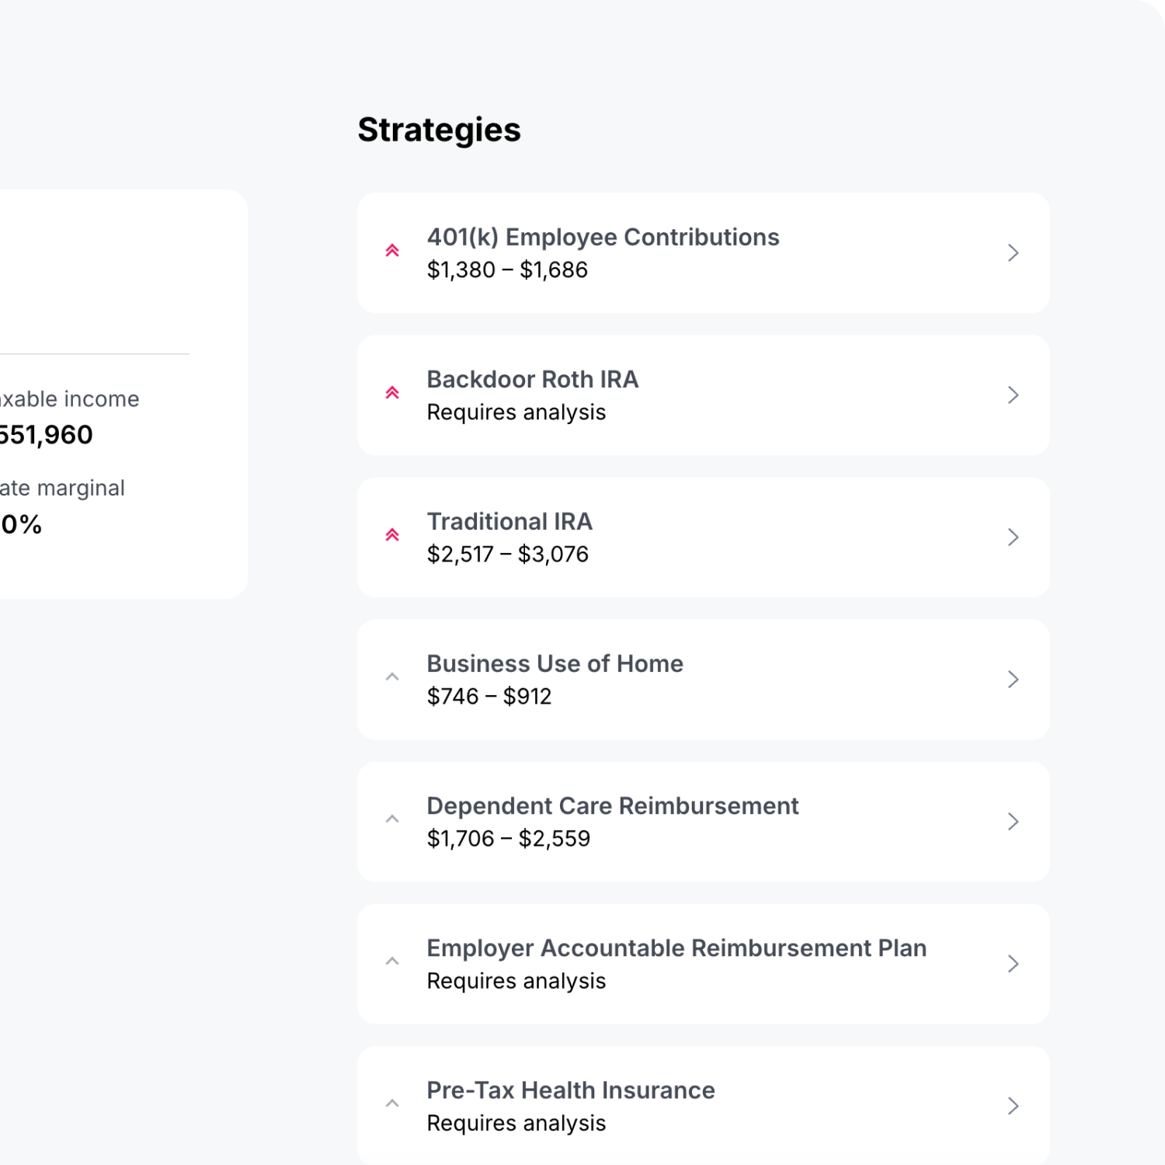The image size is (1165, 1165).
Task: Click the red priority icon next to Backdoor Roth IRA
Action: (x=392, y=393)
